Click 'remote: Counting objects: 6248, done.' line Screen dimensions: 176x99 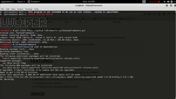[x=21, y=35]
